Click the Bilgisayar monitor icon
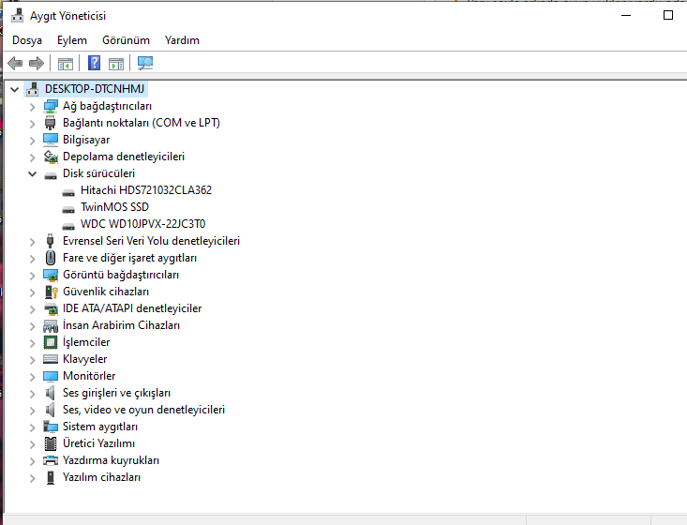Image resolution: width=687 pixels, height=525 pixels. pyautogui.click(x=51, y=140)
